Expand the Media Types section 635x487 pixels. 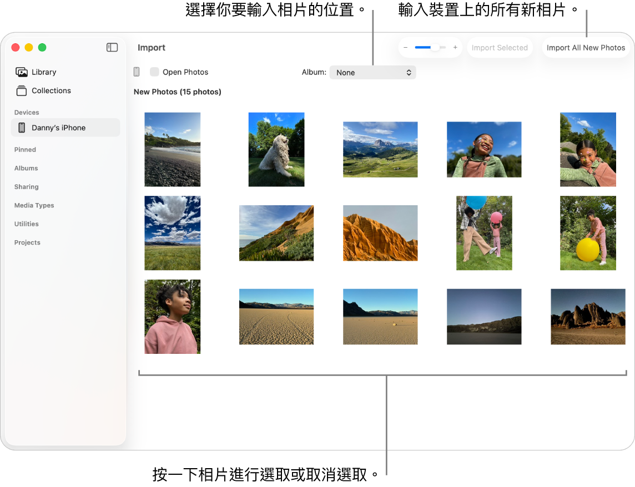[x=34, y=205]
